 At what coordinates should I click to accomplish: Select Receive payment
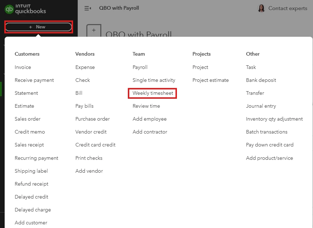[34, 80]
